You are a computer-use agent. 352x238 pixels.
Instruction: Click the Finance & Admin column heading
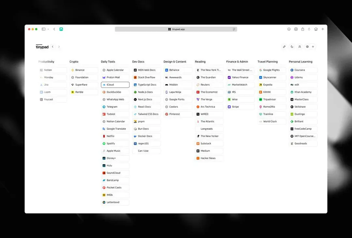[x=237, y=62]
